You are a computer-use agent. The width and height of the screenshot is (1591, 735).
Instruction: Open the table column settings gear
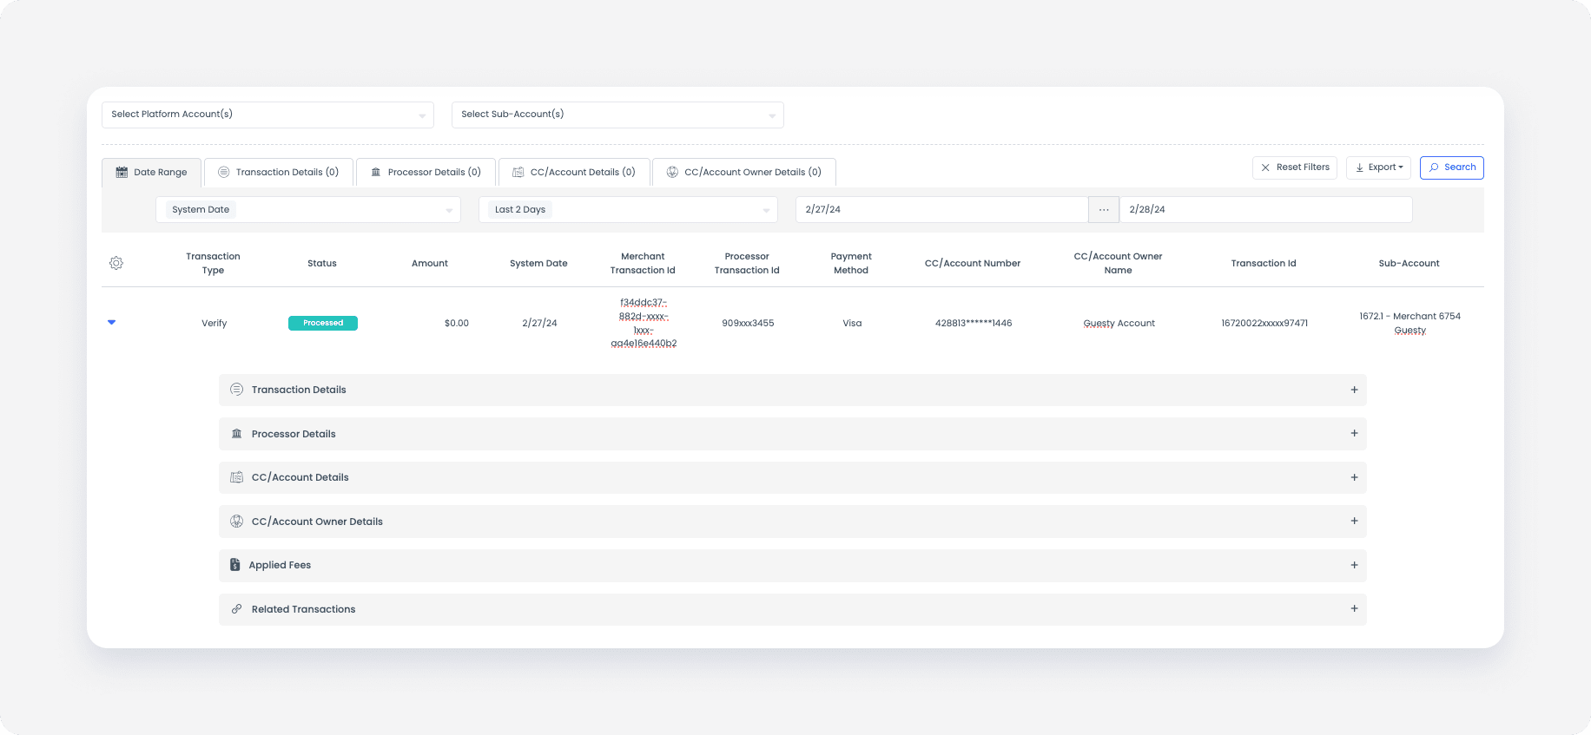pos(116,263)
